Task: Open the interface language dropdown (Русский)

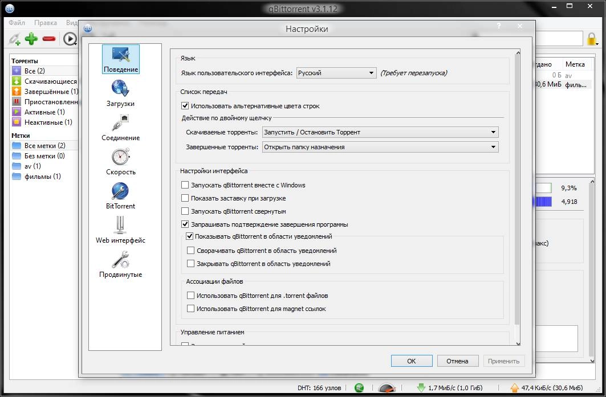Action: click(x=336, y=73)
